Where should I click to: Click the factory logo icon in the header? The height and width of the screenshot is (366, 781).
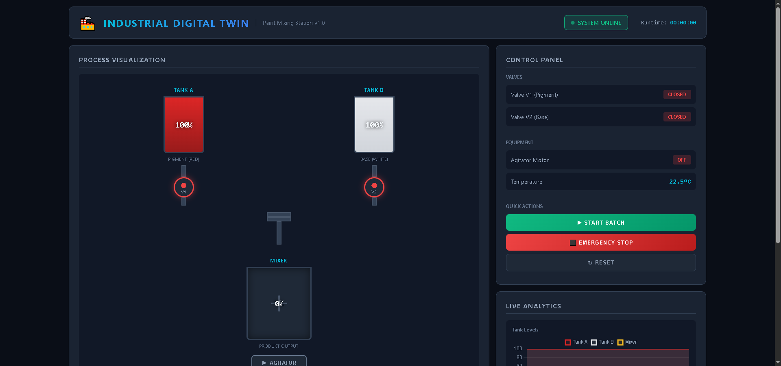pyautogui.click(x=87, y=23)
